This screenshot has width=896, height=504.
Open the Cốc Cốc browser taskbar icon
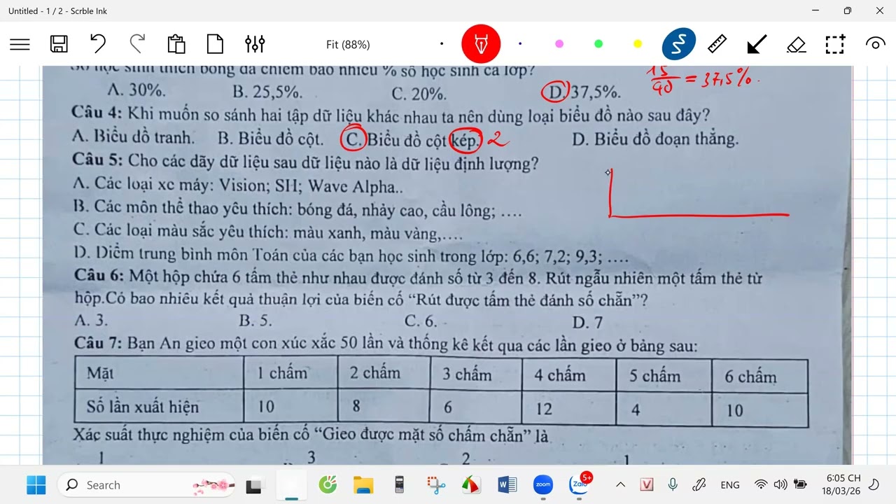328,484
